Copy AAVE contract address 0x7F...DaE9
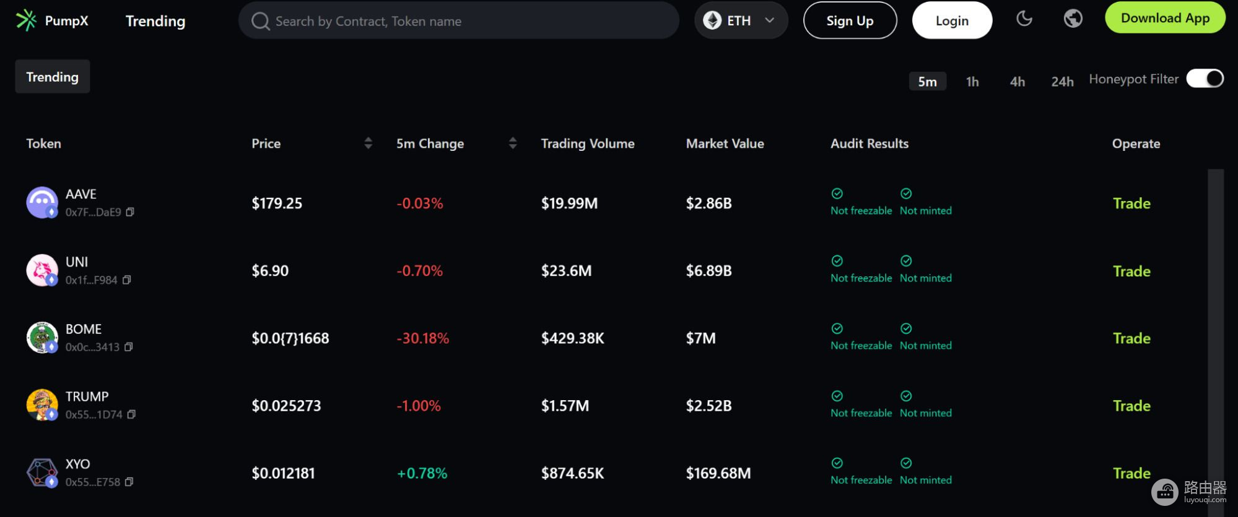The width and height of the screenshot is (1238, 517). [130, 212]
